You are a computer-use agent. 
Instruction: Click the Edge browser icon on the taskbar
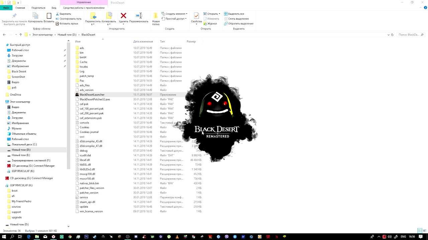pyautogui.click(x=28, y=237)
